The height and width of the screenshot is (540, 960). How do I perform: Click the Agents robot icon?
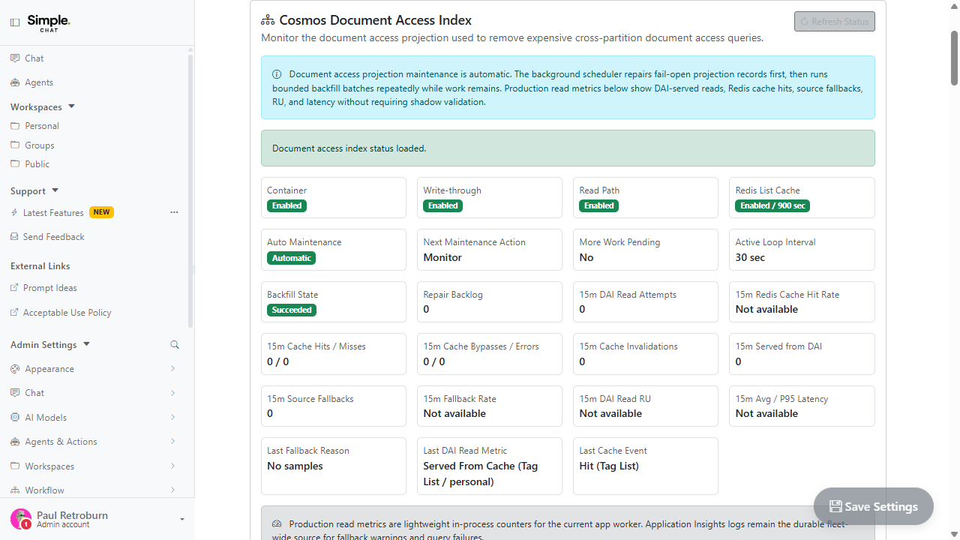15,82
